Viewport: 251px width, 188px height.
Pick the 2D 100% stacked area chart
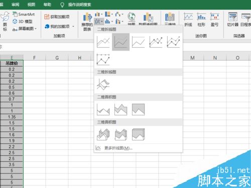pyautogui.click(x=138, y=110)
